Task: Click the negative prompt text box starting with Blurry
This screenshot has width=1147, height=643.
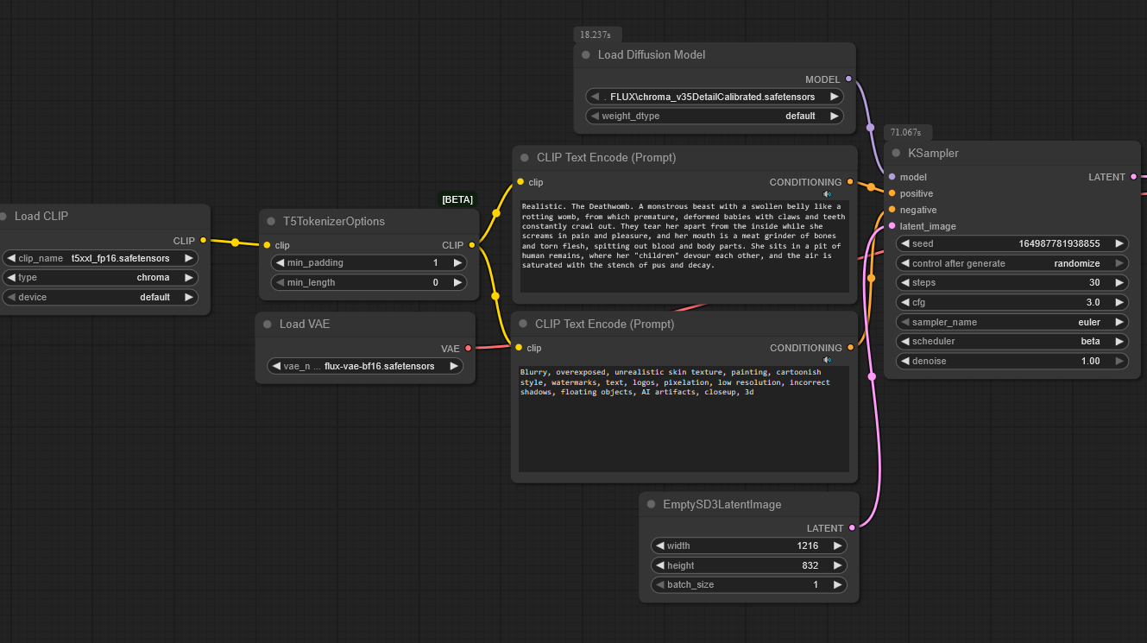Action: click(684, 418)
